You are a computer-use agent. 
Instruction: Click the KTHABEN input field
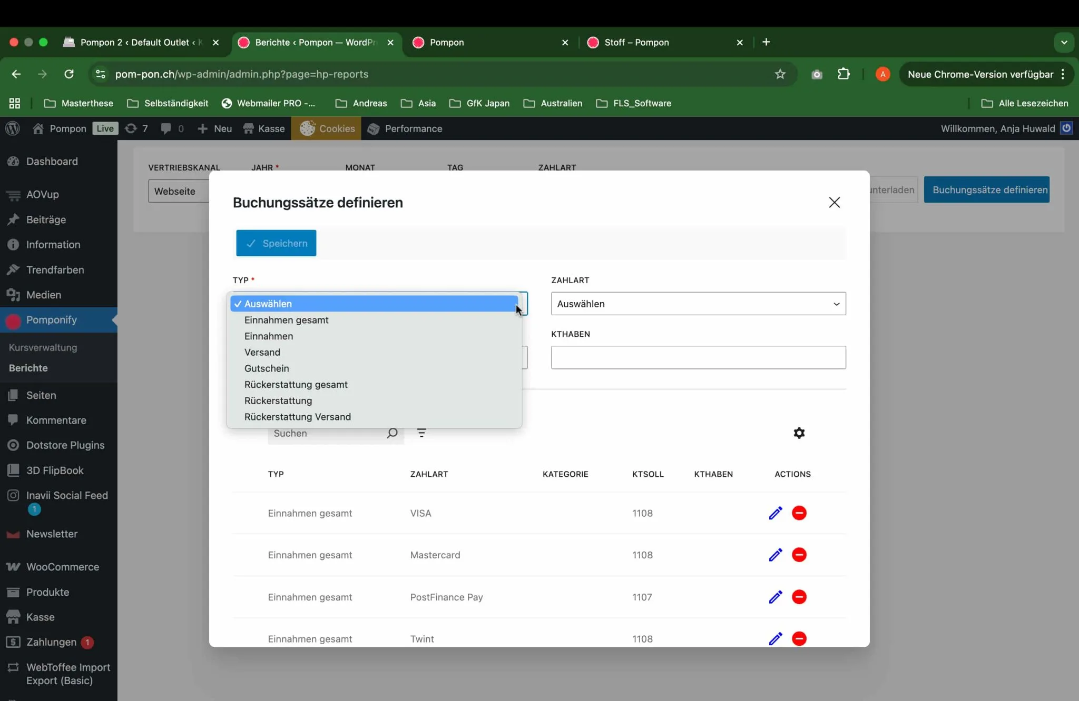coord(698,357)
